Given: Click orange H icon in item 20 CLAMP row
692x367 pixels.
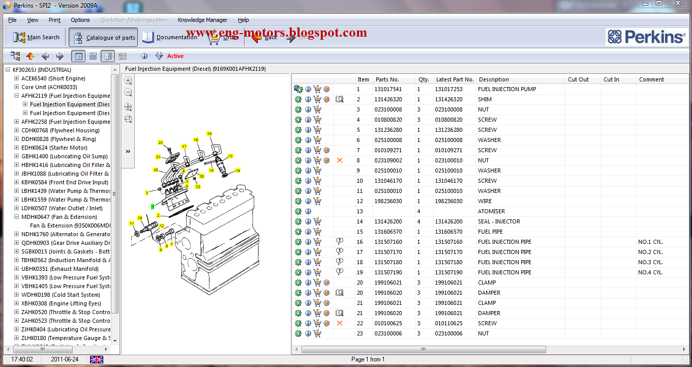Looking at the screenshot, I should tap(326, 283).
